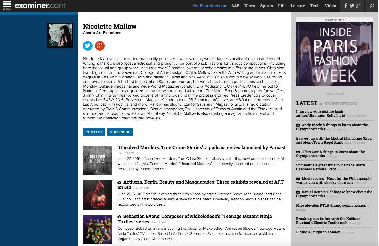This screenshot has width=379, height=246.
Task: Open the Paris Fashion Week advertisement
Action: pos(335,54)
